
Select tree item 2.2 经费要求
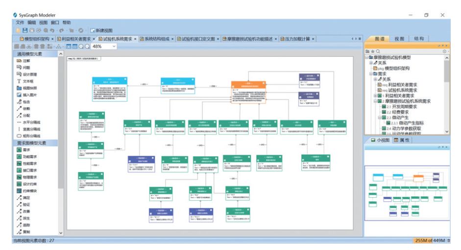(395, 112)
